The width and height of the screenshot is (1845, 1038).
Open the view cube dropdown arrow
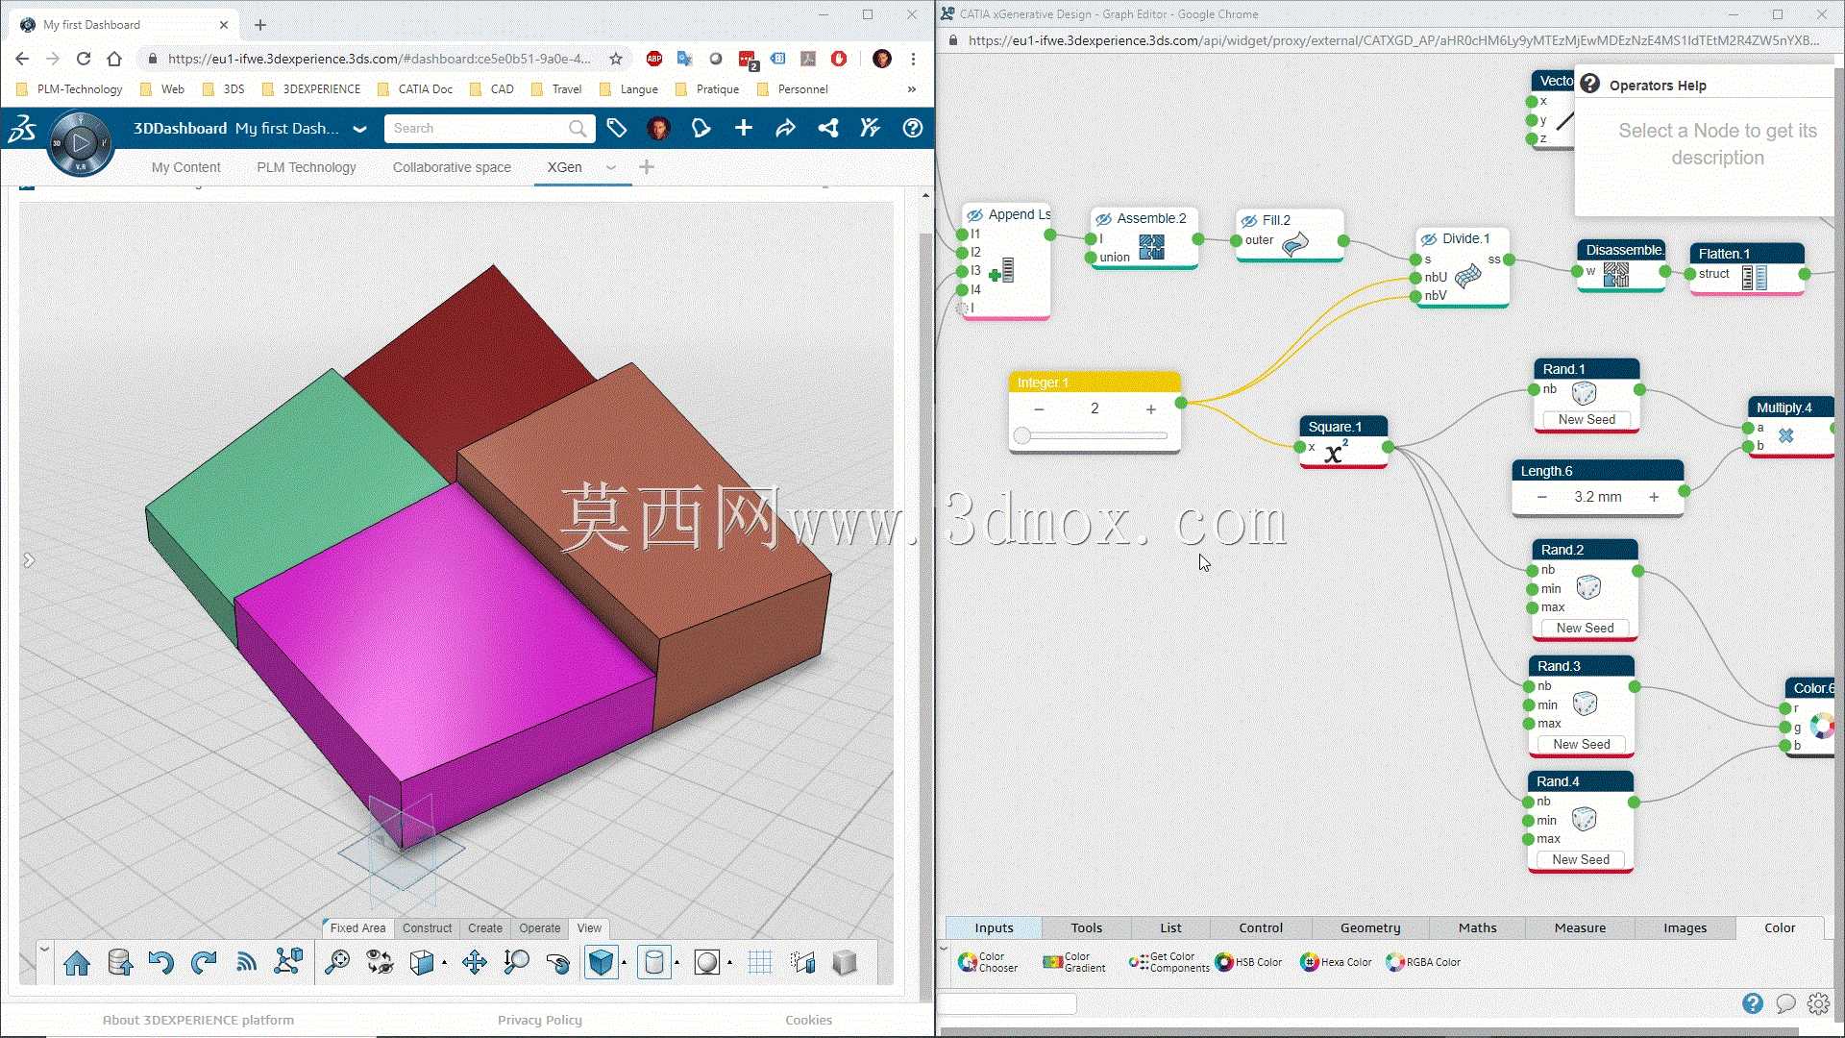(444, 963)
